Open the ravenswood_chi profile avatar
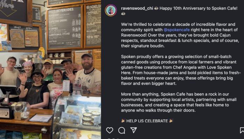The image size is (244, 139). [x=111, y=10]
